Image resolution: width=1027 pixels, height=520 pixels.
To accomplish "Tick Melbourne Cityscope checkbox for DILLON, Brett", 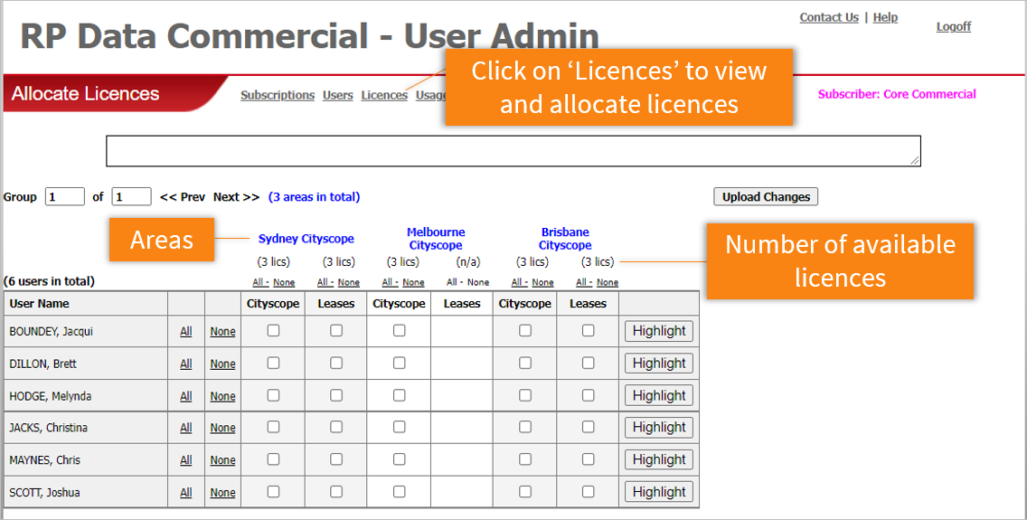I will (399, 363).
